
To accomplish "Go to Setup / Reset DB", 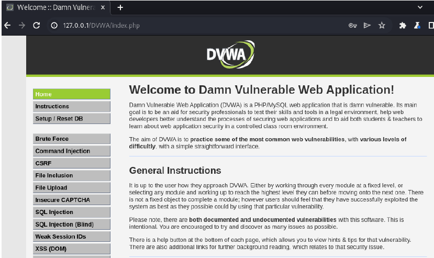I will (x=71, y=119).
